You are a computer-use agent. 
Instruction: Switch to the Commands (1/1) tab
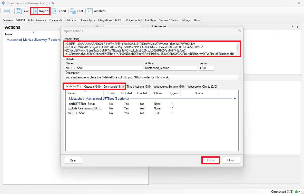click(113, 87)
